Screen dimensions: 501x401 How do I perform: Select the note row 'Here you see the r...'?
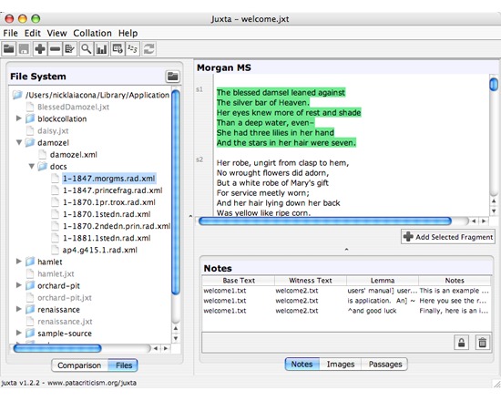[346, 301]
